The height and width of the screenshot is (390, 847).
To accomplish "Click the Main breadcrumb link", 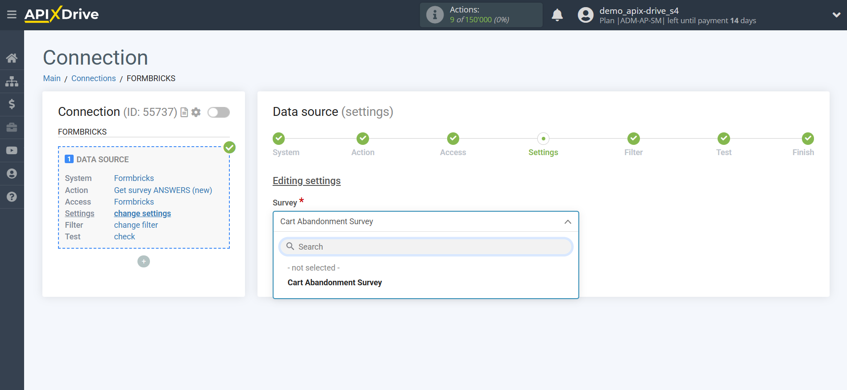I will coord(52,78).
